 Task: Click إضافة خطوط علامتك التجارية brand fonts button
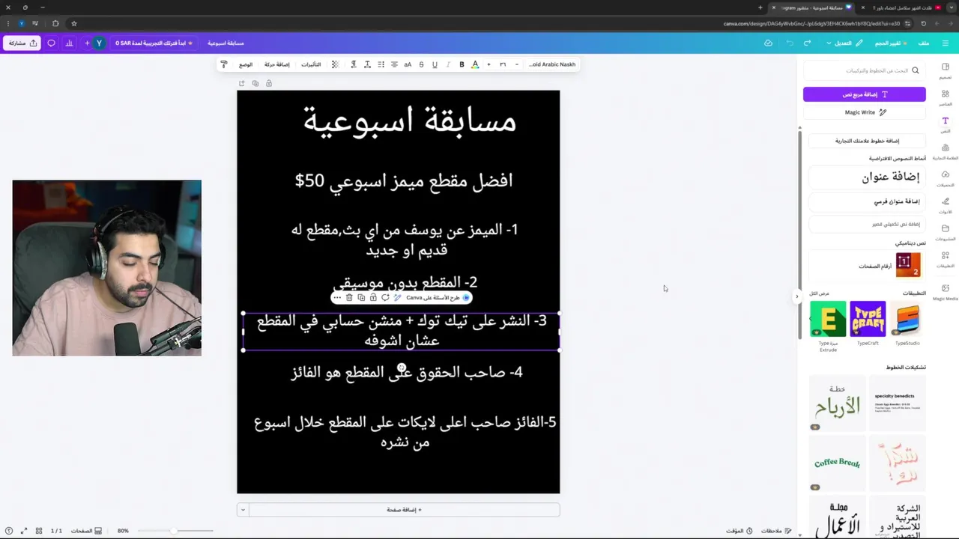pyautogui.click(x=867, y=141)
